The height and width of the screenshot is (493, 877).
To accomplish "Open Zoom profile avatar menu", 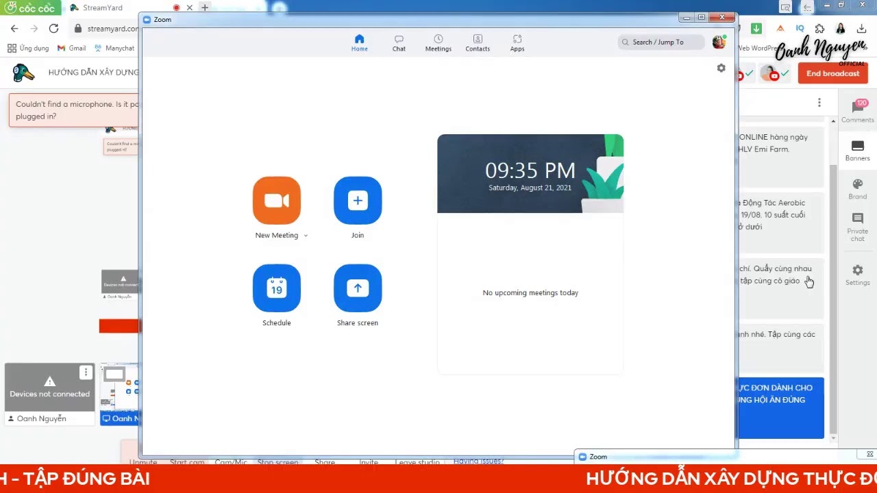I will point(719,42).
